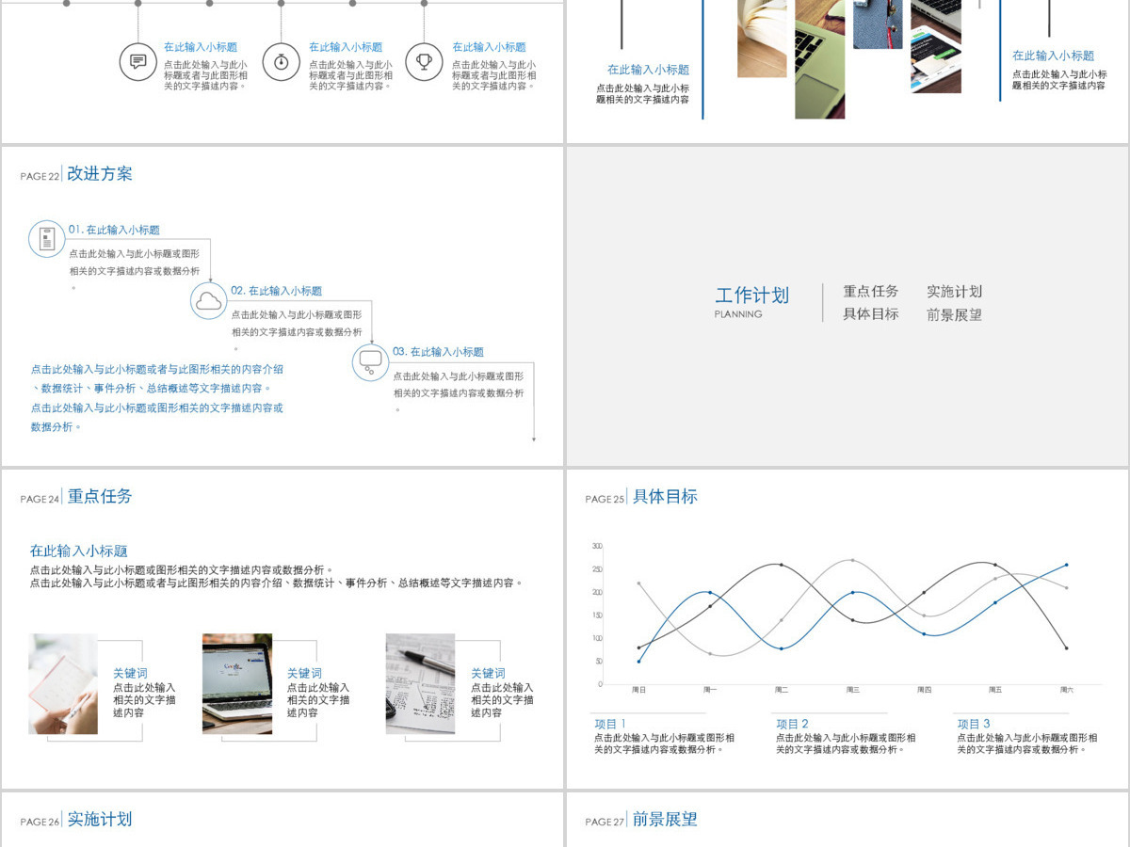The width and height of the screenshot is (1130, 847).
Task: Click the document icon beside step 01
Action: 46,239
